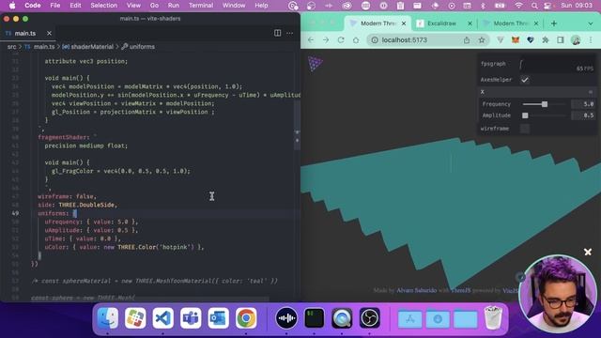The height and width of the screenshot is (338, 601).
Task: Enable the wireframe checkbox
Action: 525,129
